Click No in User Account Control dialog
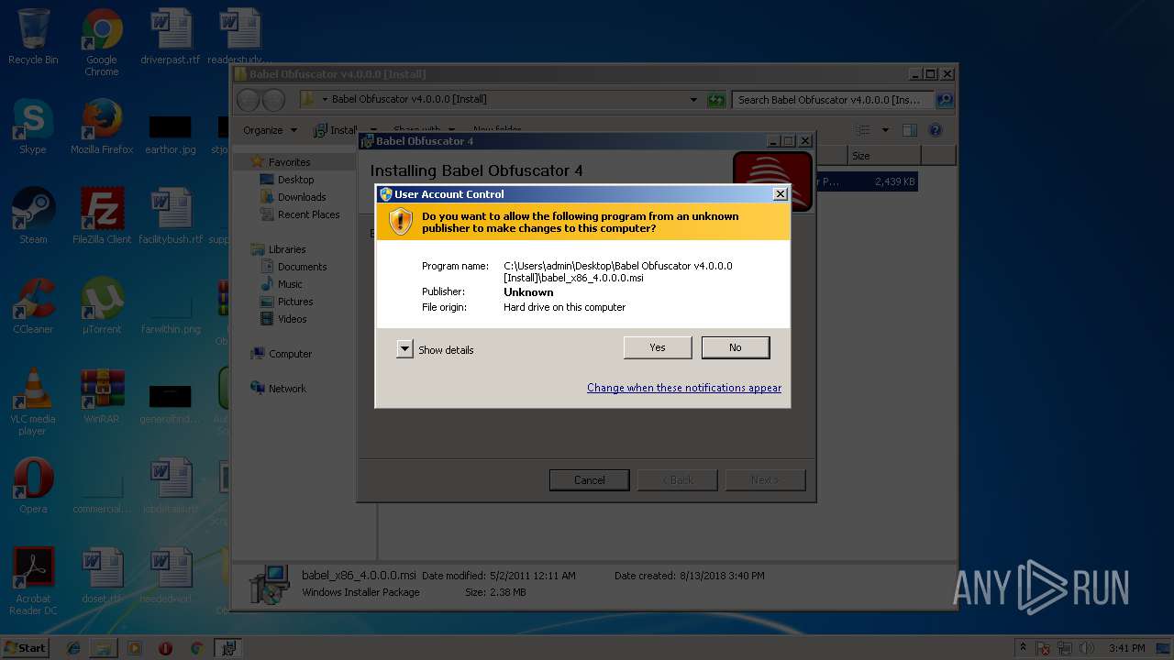Screen dimensions: 1174x660 pyautogui.click(x=736, y=347)
